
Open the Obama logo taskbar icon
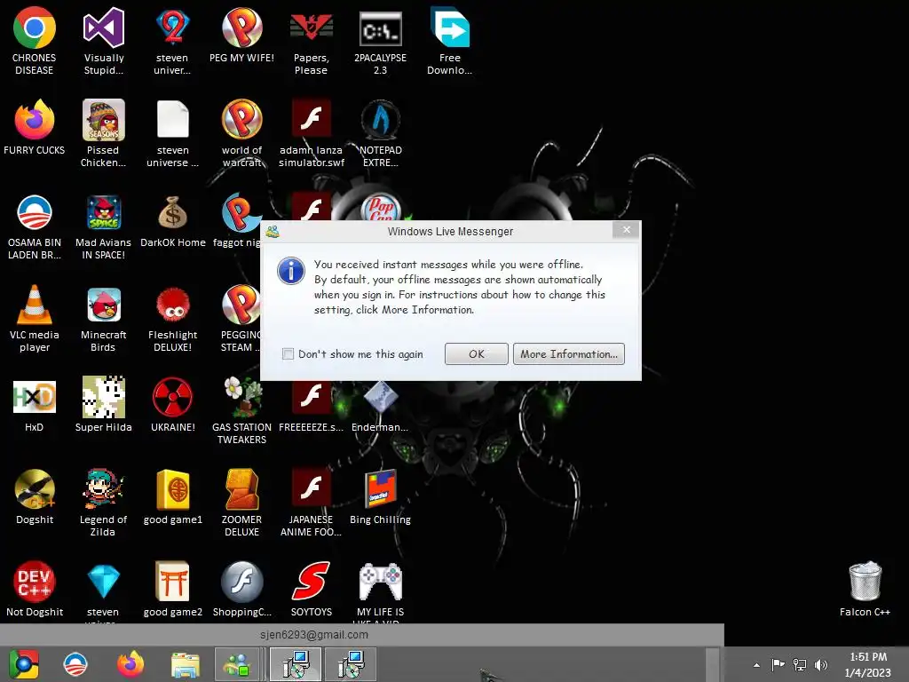point(75,664)
